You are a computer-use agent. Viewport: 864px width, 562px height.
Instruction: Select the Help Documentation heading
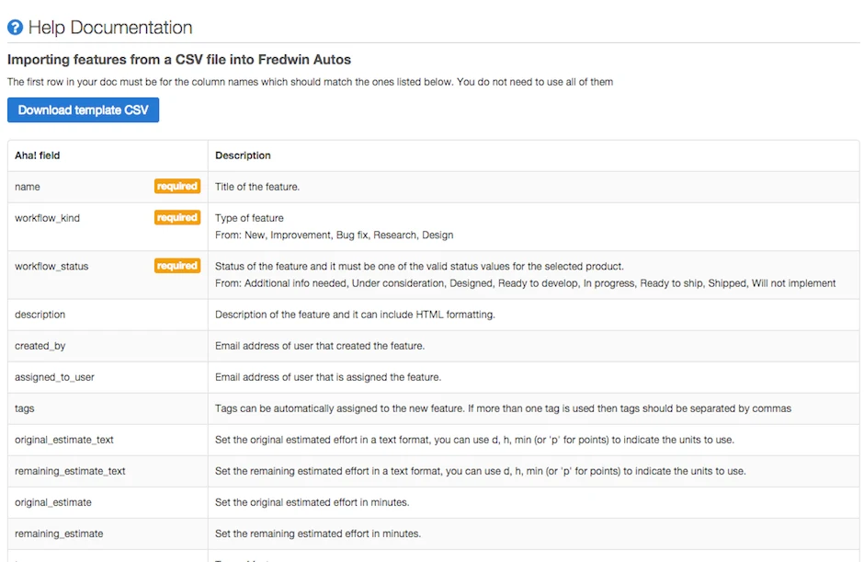coord(110,27)
